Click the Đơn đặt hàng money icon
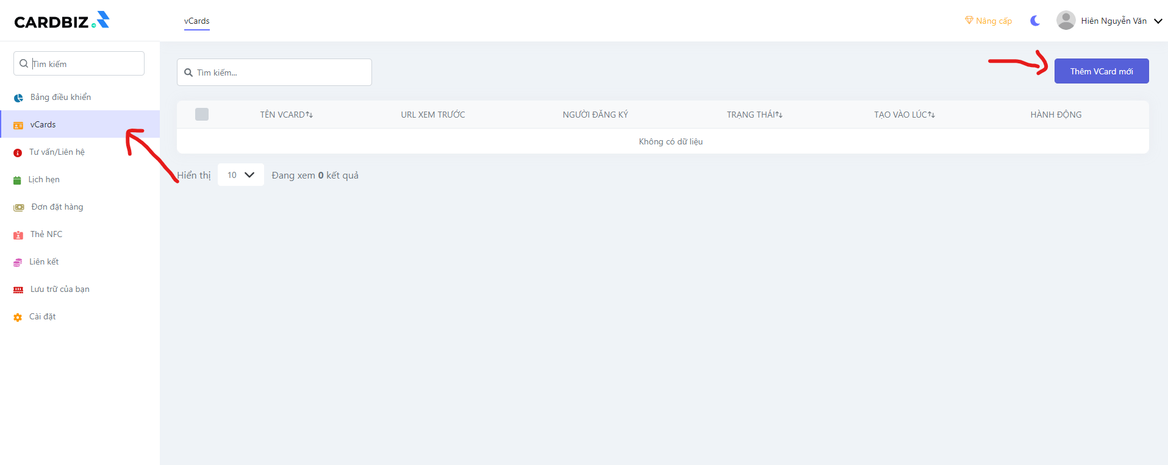This screenshot has width=1168, height=465. [x=19, y=207]
